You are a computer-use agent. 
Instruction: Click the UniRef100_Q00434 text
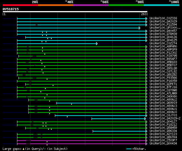[163, 144]
